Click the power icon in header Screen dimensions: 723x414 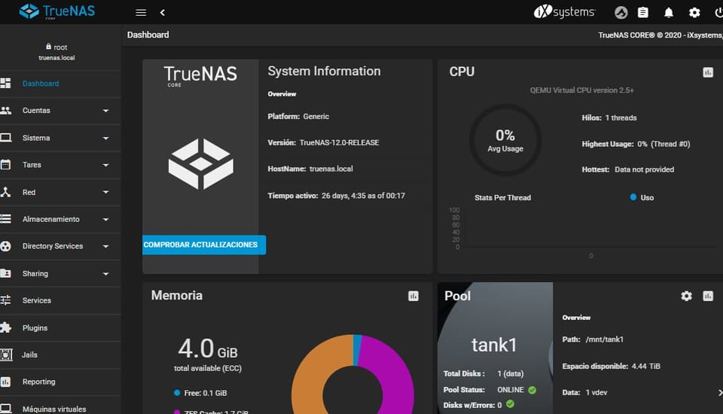718,13
